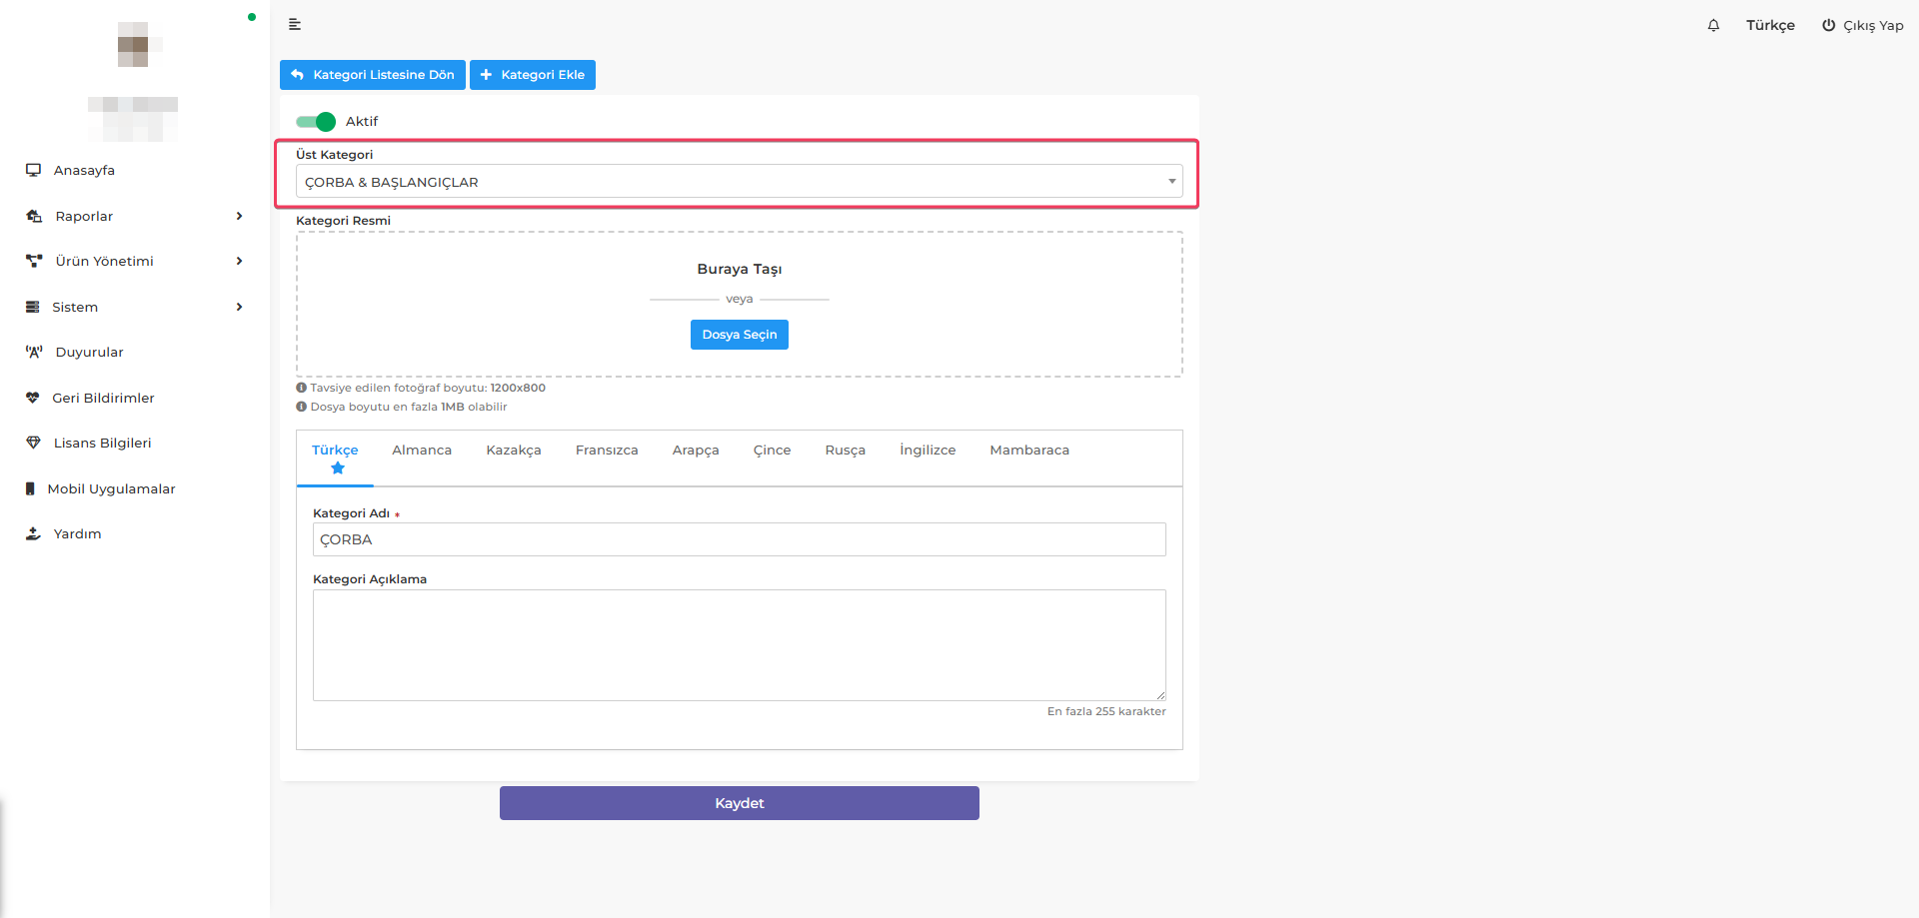Open the Türkçe language selector

[1770, 26]
